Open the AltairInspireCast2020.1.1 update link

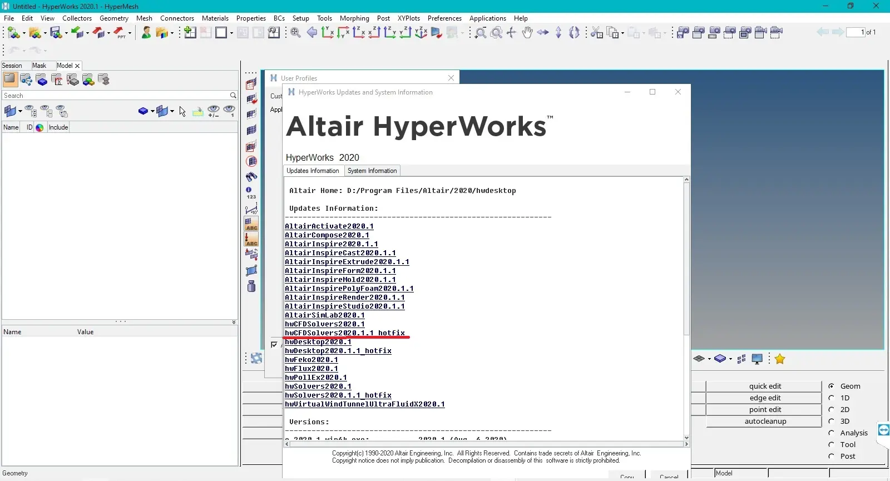pyautogui.click(x=340, y=253)
